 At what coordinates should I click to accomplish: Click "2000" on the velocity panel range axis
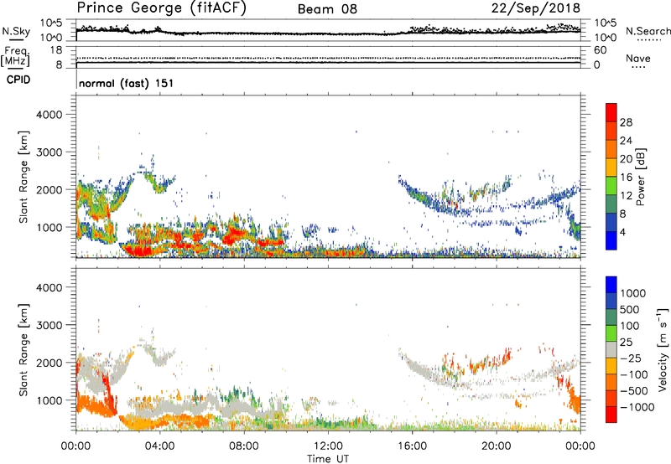click(x=49, y=363)
